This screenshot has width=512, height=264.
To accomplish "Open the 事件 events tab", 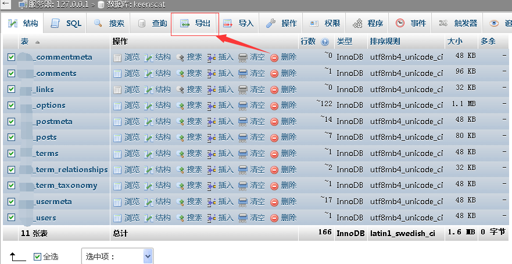I will [x=410, y=23].
